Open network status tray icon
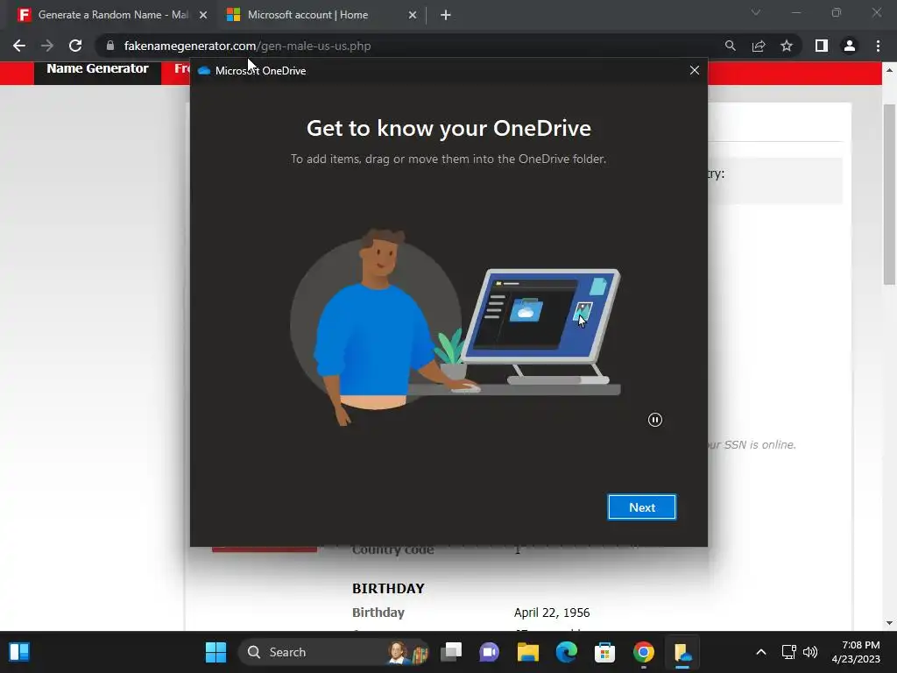Screen dimensions: 897x673 [x=789, y=652]
